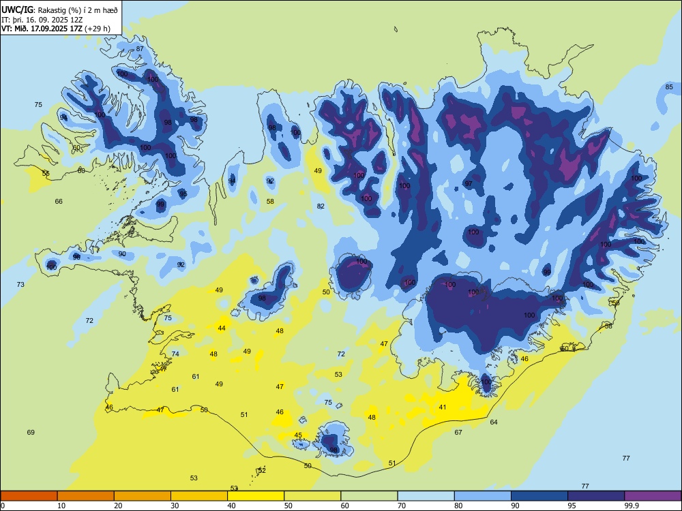Viewport: 682px width, 511px height.
Task: Click the '74' humidity value on the map
Action: pyautogui.click(x=175, y=354)
